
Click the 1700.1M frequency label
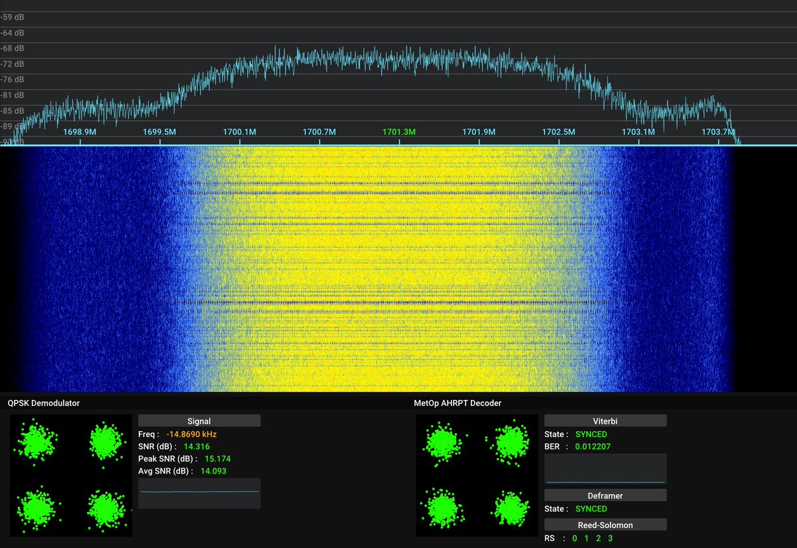240,132
